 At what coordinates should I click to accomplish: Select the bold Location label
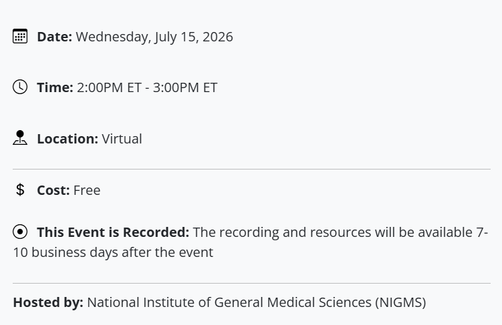tap(68, 139)
